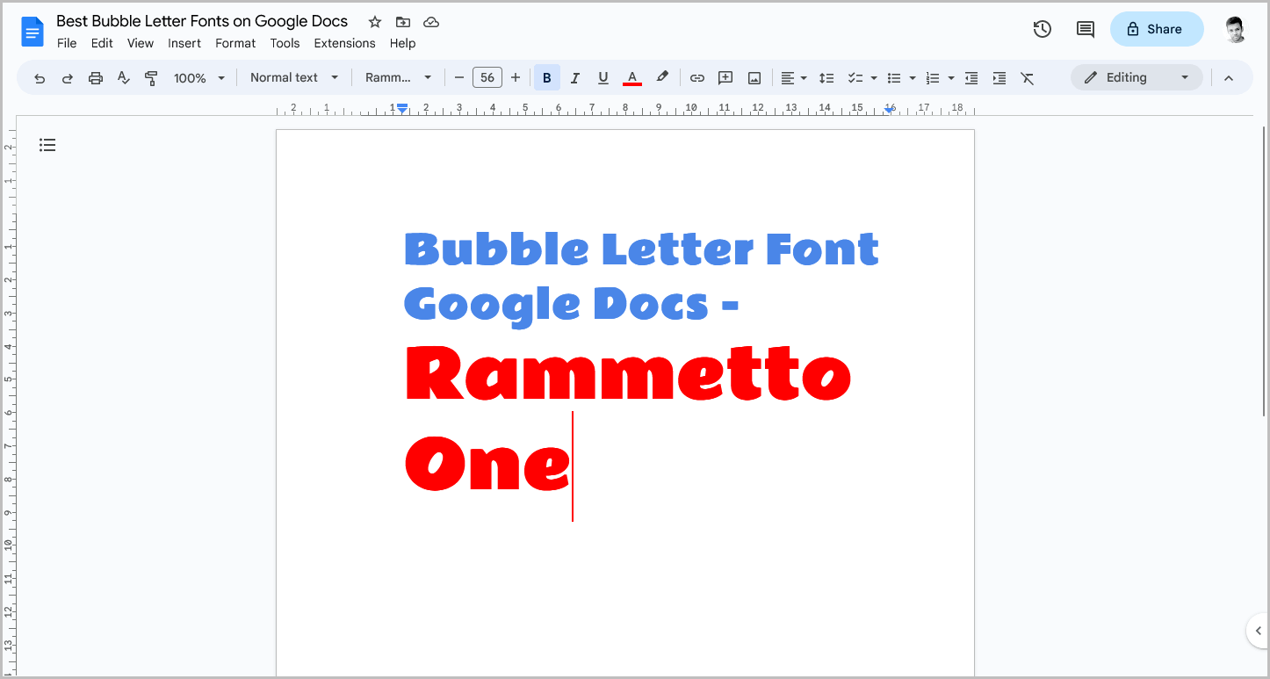Open the Editing mode dropdown
1270x679 pixels.
pos(1137,77)
